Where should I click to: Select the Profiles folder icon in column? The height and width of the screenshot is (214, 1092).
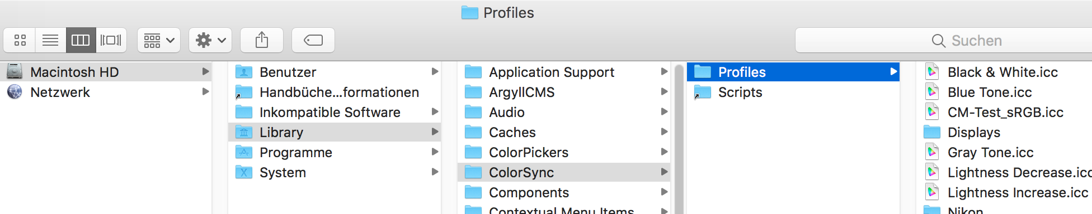point(703,71)
